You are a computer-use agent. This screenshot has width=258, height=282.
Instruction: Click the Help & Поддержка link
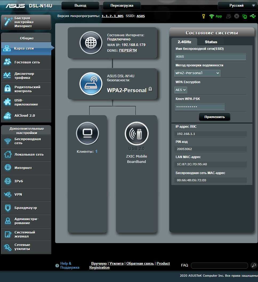[70, 265]
